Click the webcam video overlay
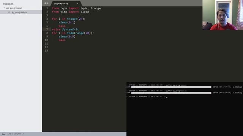Screen dimensions: 243x136 (223, 15)
